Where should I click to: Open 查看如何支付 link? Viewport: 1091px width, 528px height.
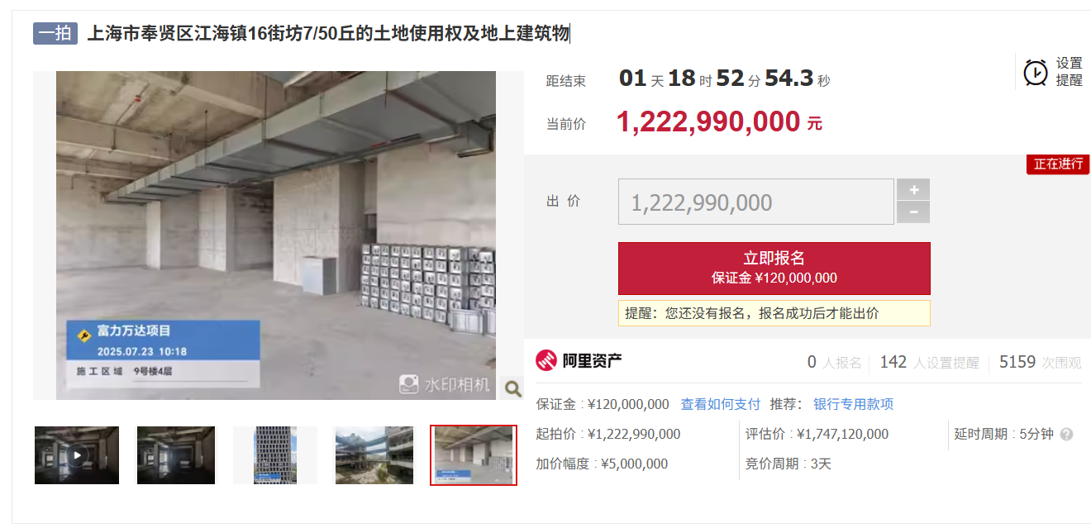pos(720,404)
